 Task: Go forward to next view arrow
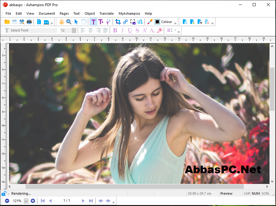point(108,201)
